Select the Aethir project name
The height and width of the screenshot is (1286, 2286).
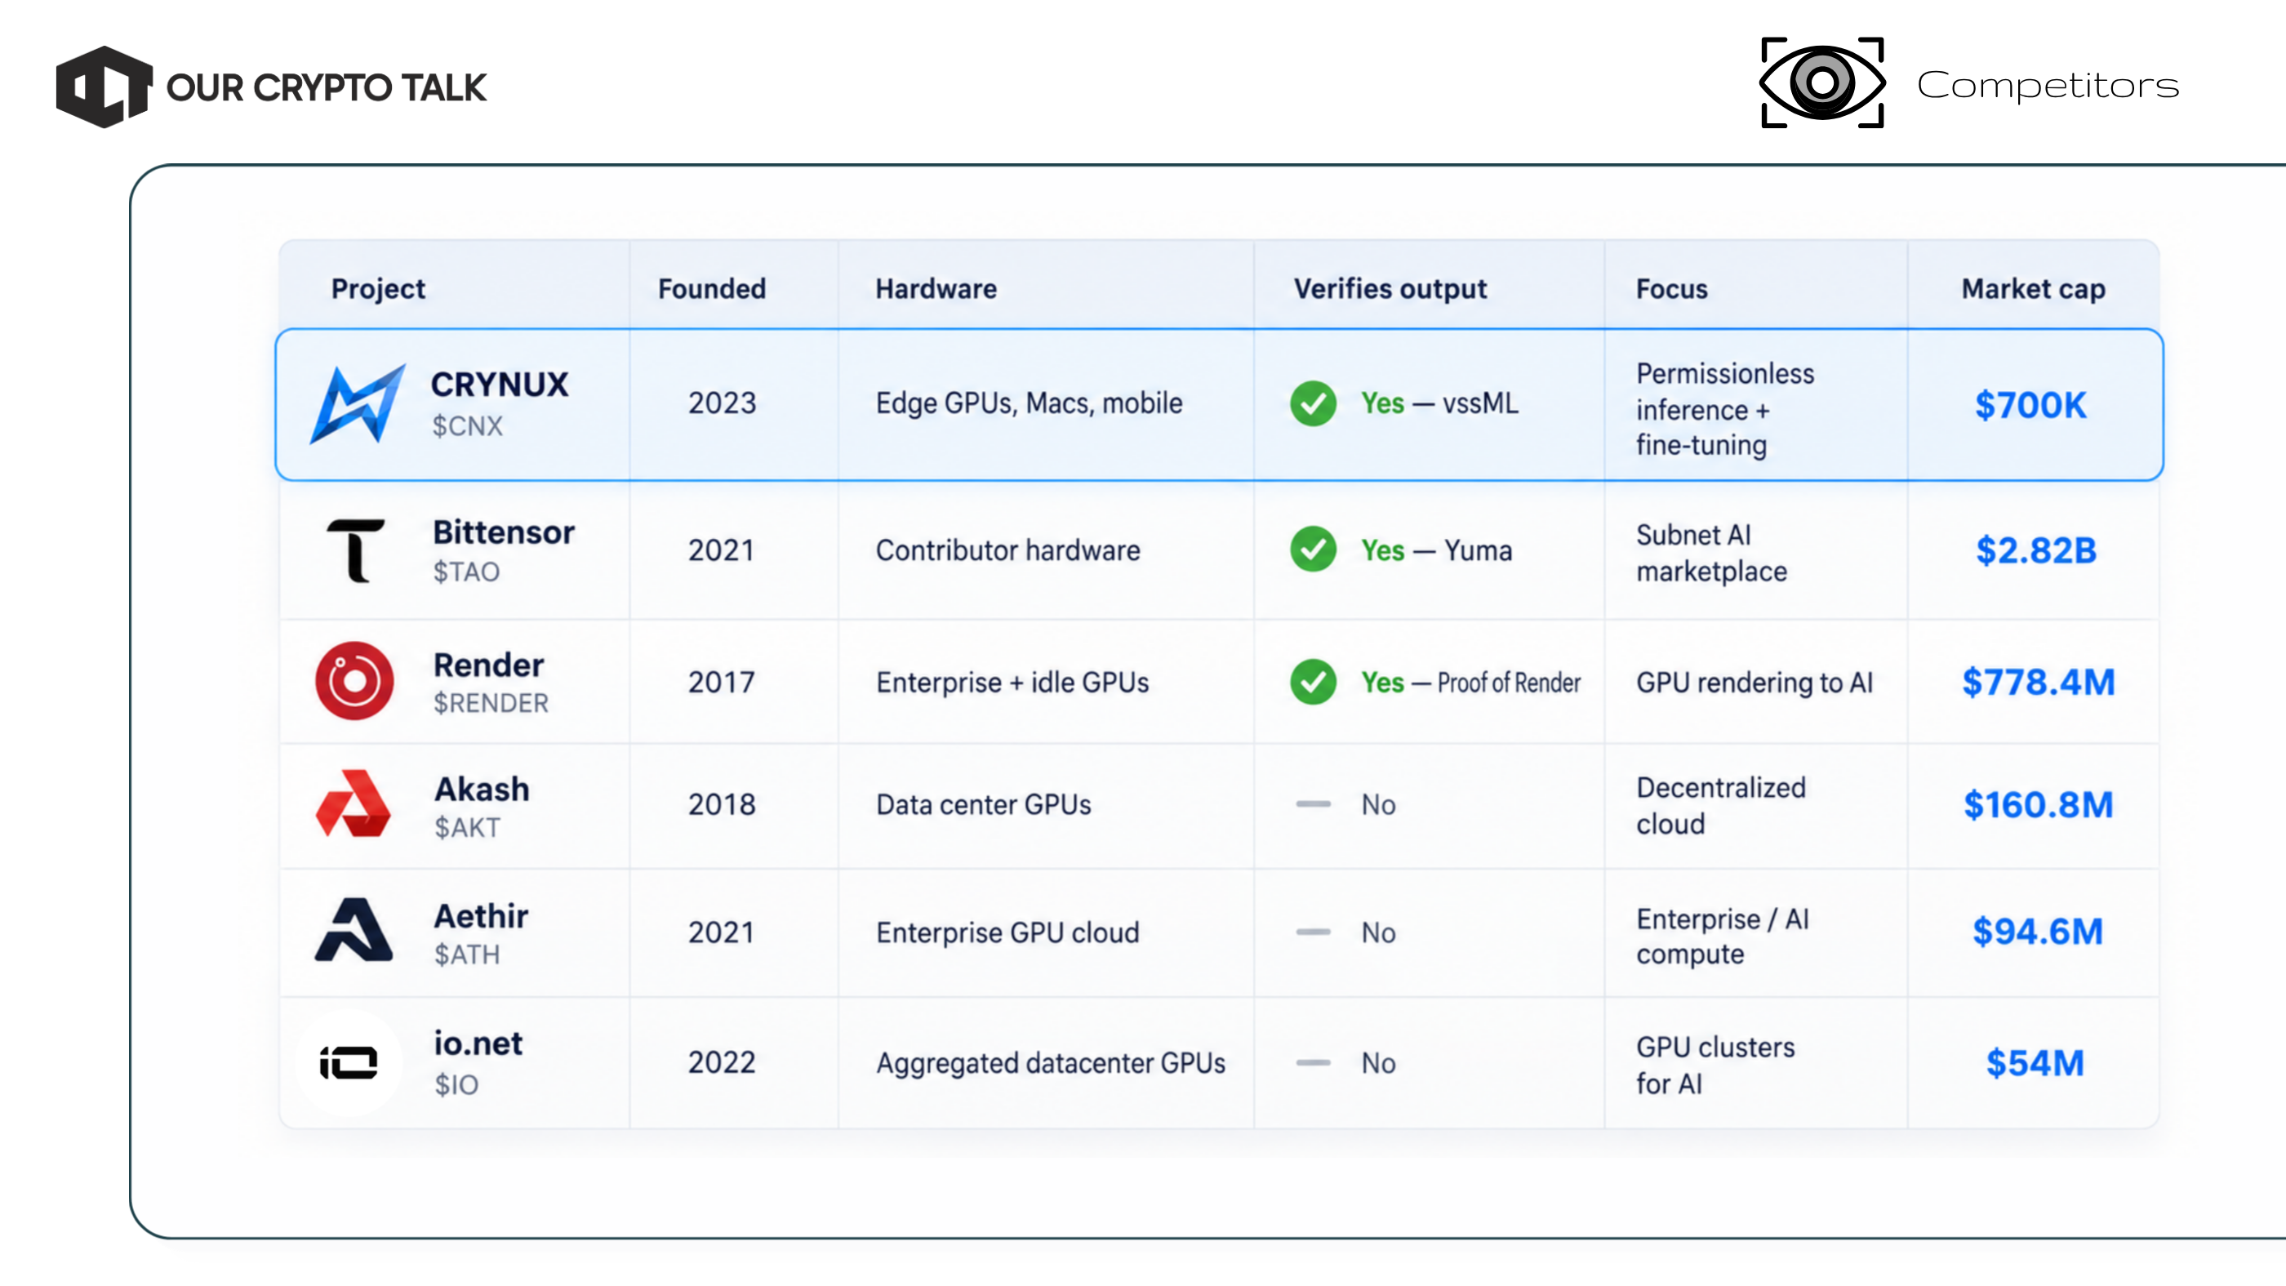pyautogui.click(x=481, y=916)
